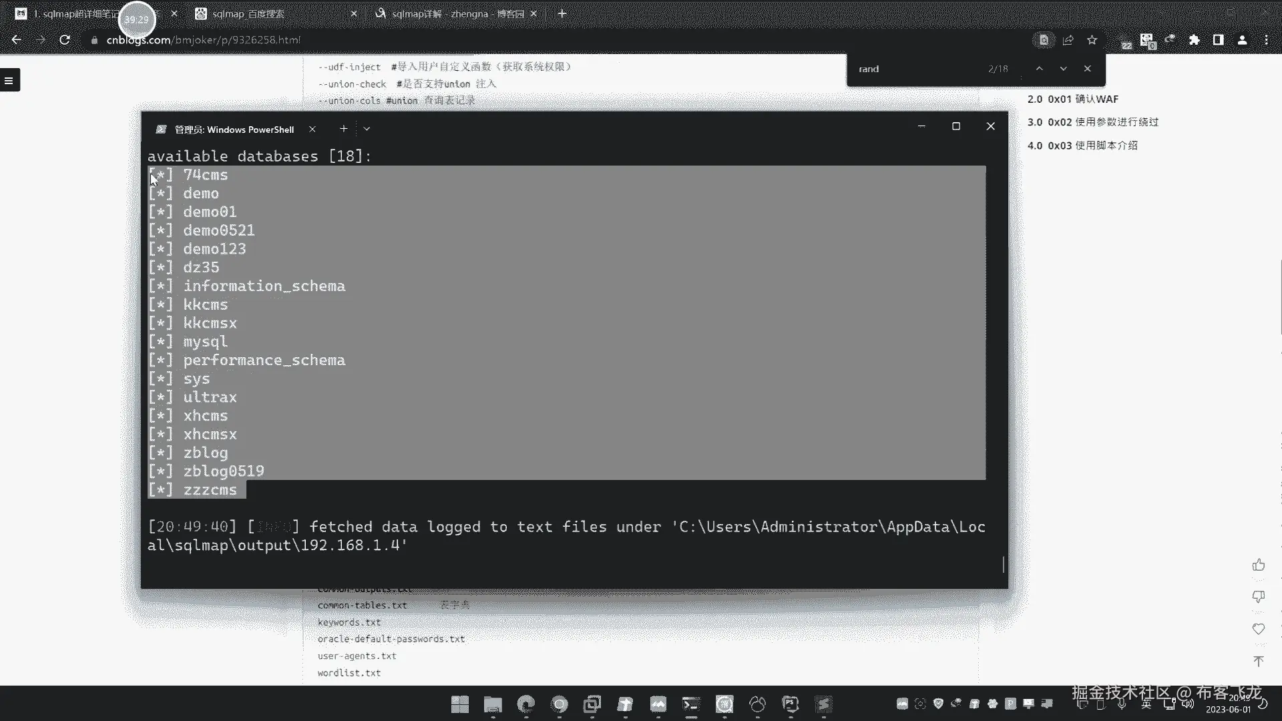Click the find bar search field
Image resolution: width=1282 pixels, height=721 pixels.
(915, 69)
